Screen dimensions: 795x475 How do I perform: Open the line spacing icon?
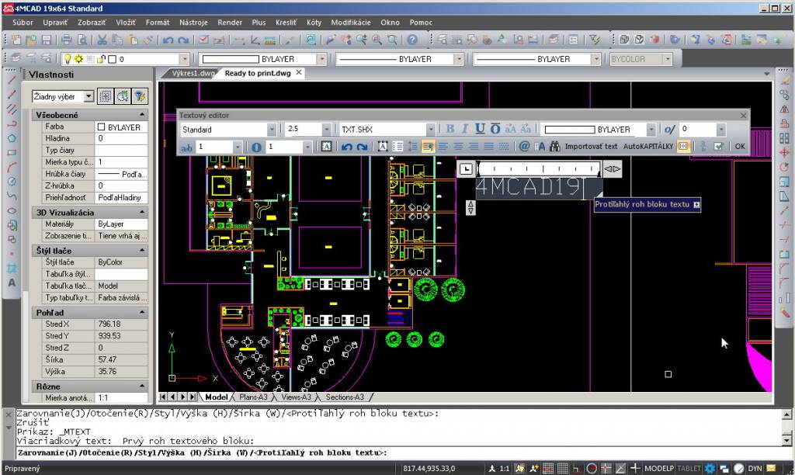(x=413, y=147)
